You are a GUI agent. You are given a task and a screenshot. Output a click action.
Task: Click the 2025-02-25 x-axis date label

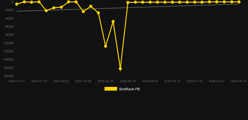click(105, 81)
